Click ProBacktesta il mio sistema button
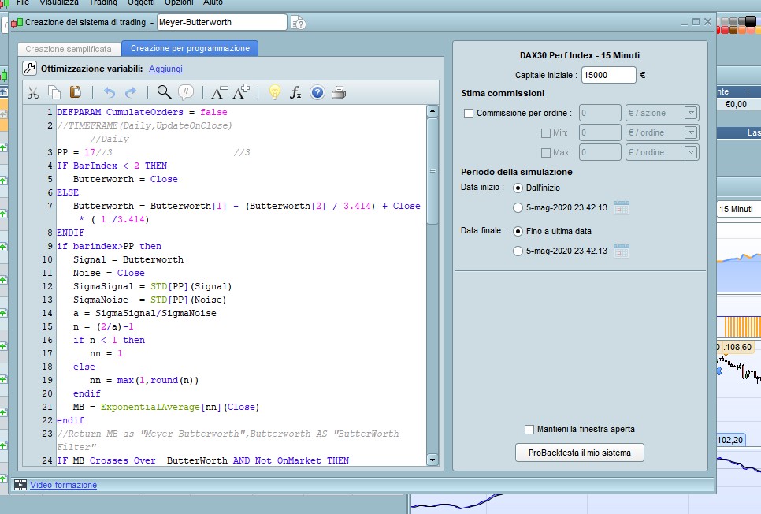761x514 pixels. (580, 453)
